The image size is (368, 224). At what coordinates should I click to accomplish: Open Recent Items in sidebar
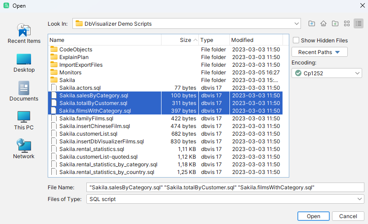point(24,34)
